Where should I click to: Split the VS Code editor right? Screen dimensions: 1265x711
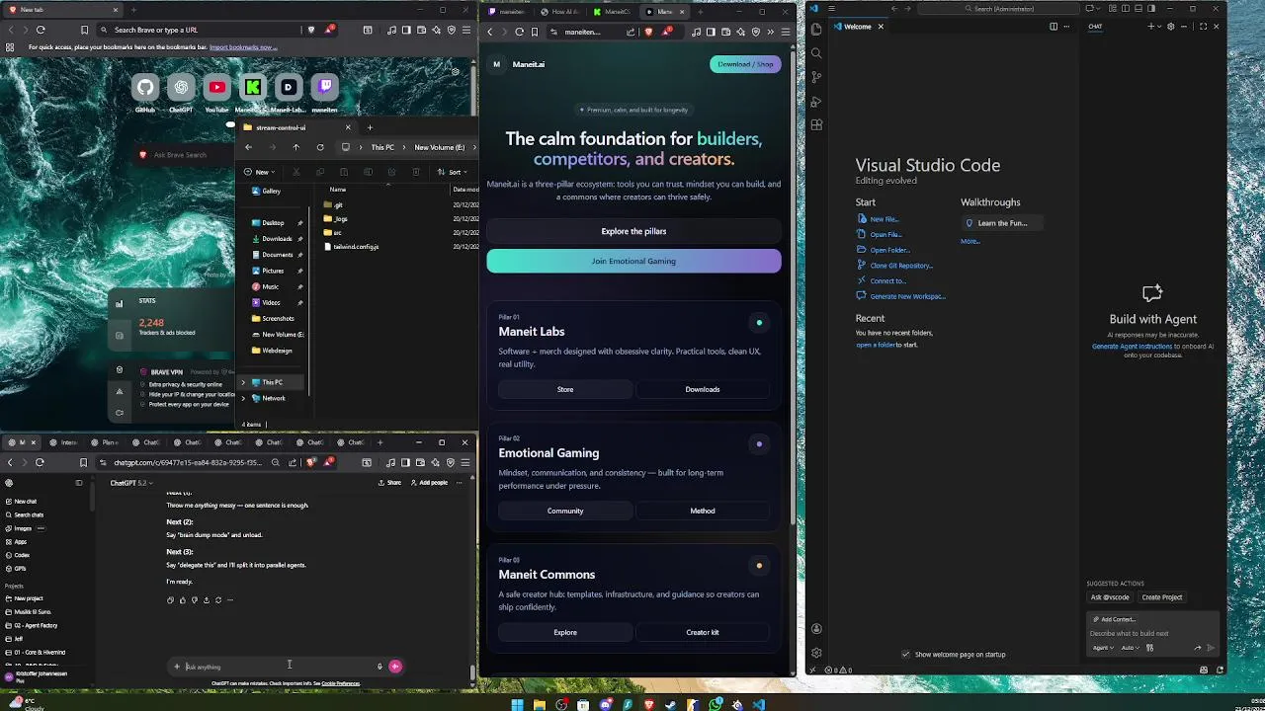[x=1054, y=27]
